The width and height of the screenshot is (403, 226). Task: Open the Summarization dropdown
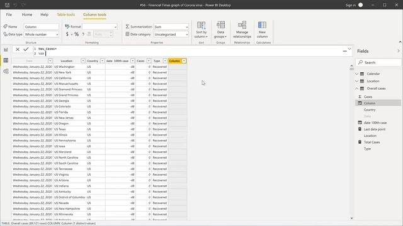click(x=171, y=26)
